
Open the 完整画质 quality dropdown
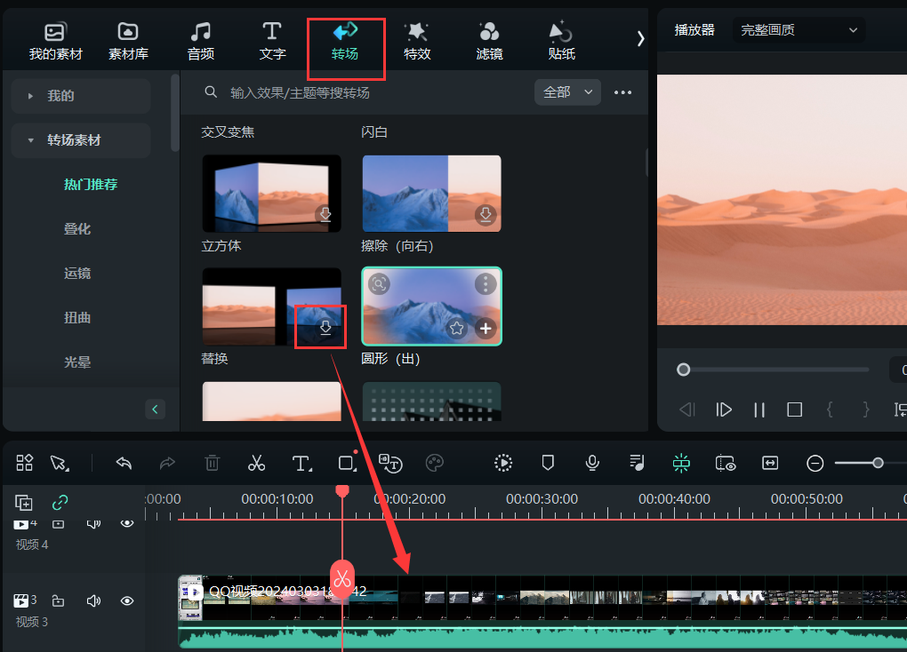(799, 30)
